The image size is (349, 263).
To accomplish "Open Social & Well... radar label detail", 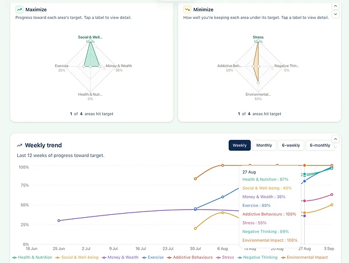I will pos(90,37).
